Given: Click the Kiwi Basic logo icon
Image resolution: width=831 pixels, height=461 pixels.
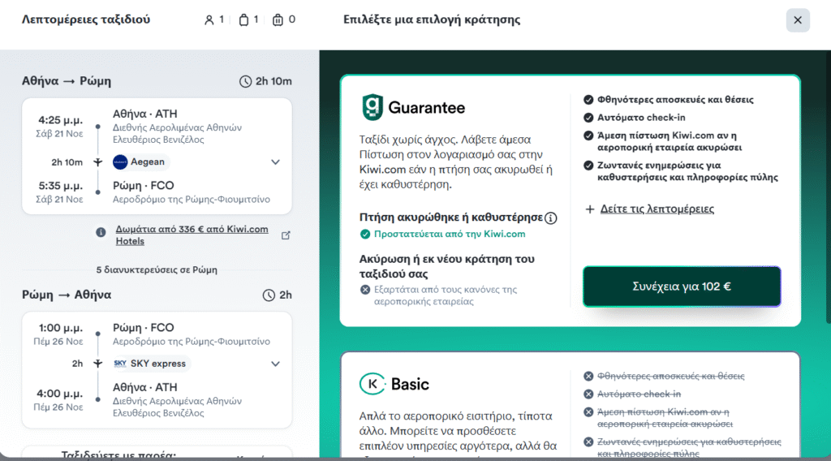Looking at the screenshot, I should click(372, 384).
